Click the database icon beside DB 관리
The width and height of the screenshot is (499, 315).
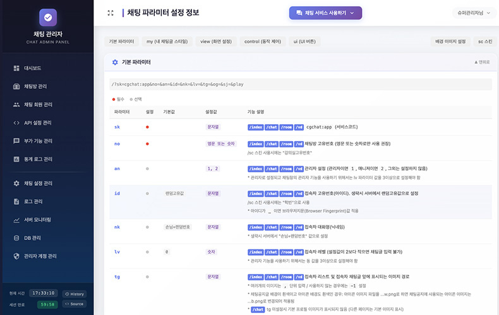click(16, 238)
